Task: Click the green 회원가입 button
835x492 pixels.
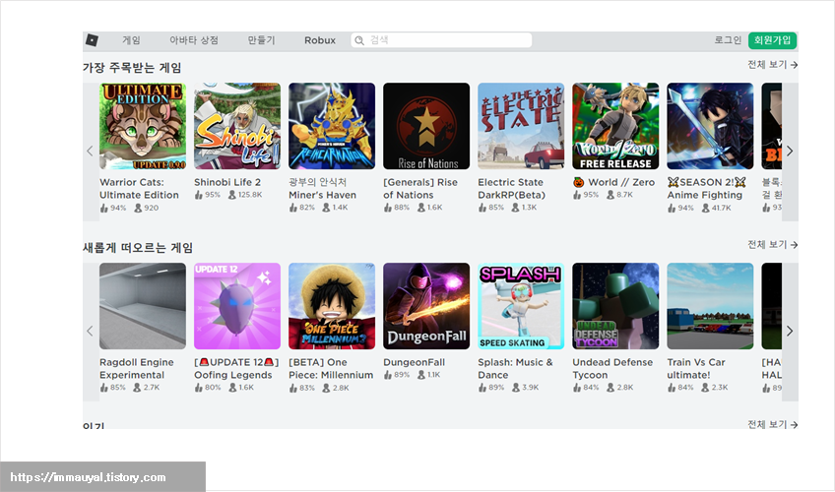Action: 772,40
